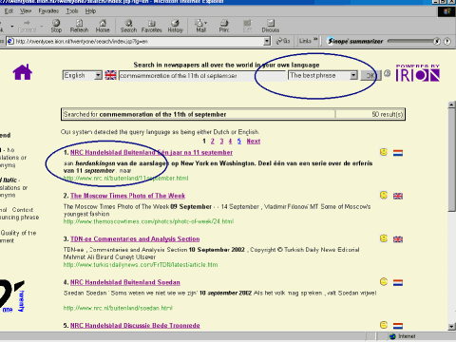Click the purple home icon
The width and height of the screenshot is (456, 342).
pos(23,72)
